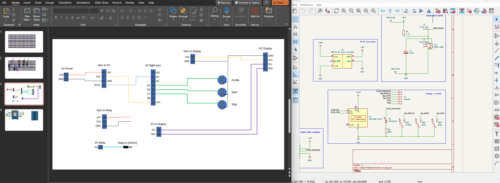Click the refresh schematic icon

point(336,11)
